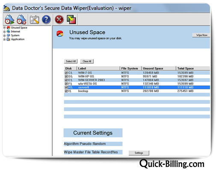Open the settings tools toolbar icon
The height and width of the screenshot is (170, 216).
coord(34,20)
